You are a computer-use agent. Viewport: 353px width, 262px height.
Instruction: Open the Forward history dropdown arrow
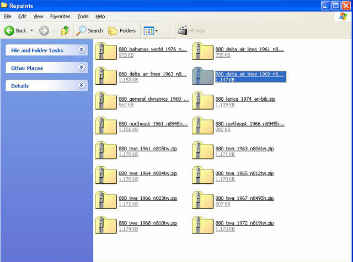point(55,31)
